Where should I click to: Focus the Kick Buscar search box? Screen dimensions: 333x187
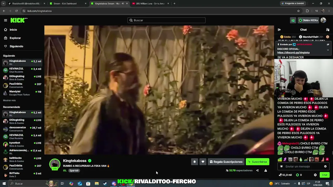(x=166, y=20)
